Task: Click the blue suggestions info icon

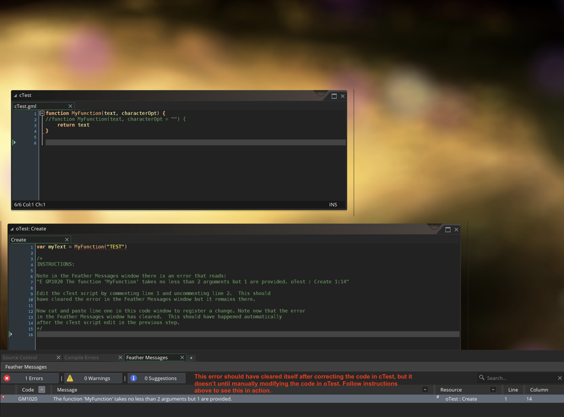Action: click(x=133, y=378)
